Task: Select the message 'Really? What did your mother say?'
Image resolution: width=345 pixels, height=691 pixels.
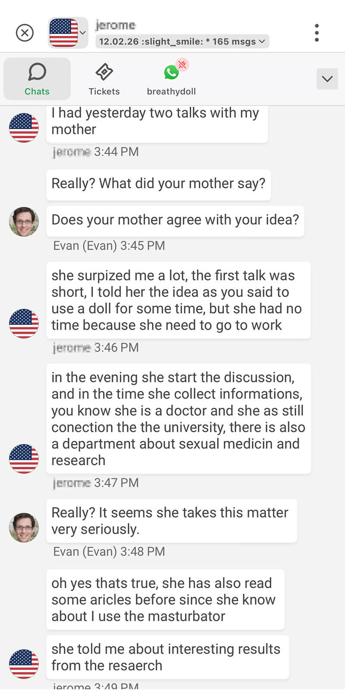Action: 158,184
